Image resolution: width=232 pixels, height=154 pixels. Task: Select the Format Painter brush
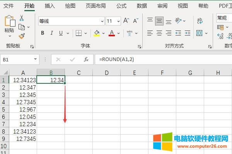[22, 36]
